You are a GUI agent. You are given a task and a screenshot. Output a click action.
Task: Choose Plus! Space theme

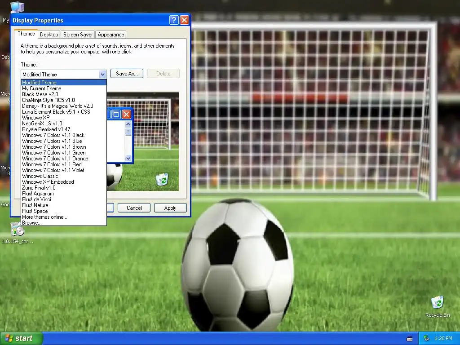pyautogui.click(x=64, y=211)
